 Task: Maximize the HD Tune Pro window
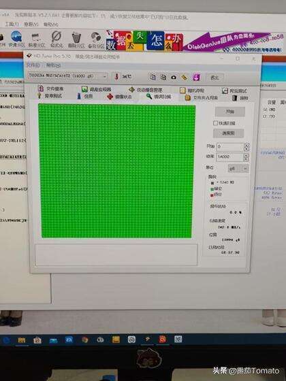238,59
